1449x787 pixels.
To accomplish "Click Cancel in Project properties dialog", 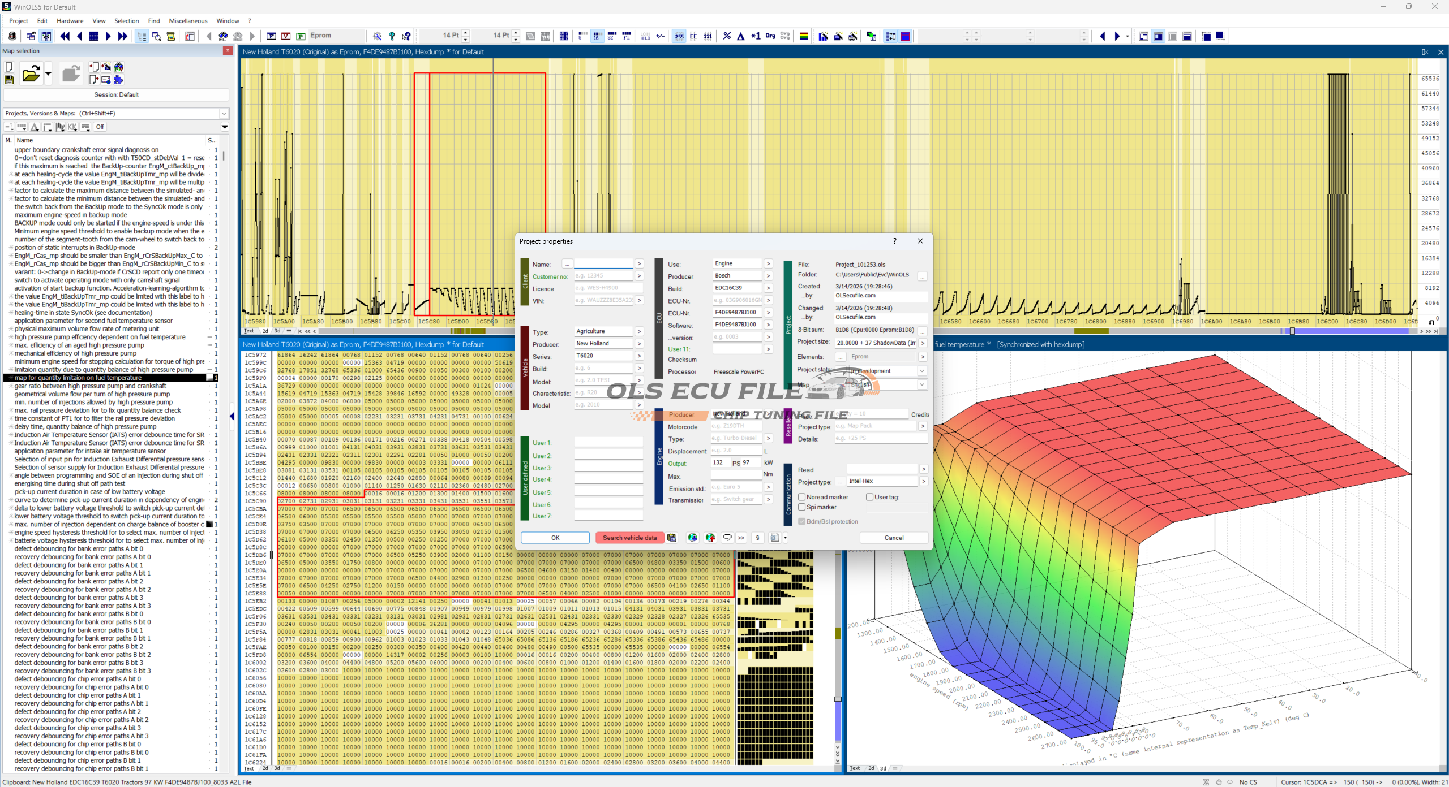I will coord(894,538).
